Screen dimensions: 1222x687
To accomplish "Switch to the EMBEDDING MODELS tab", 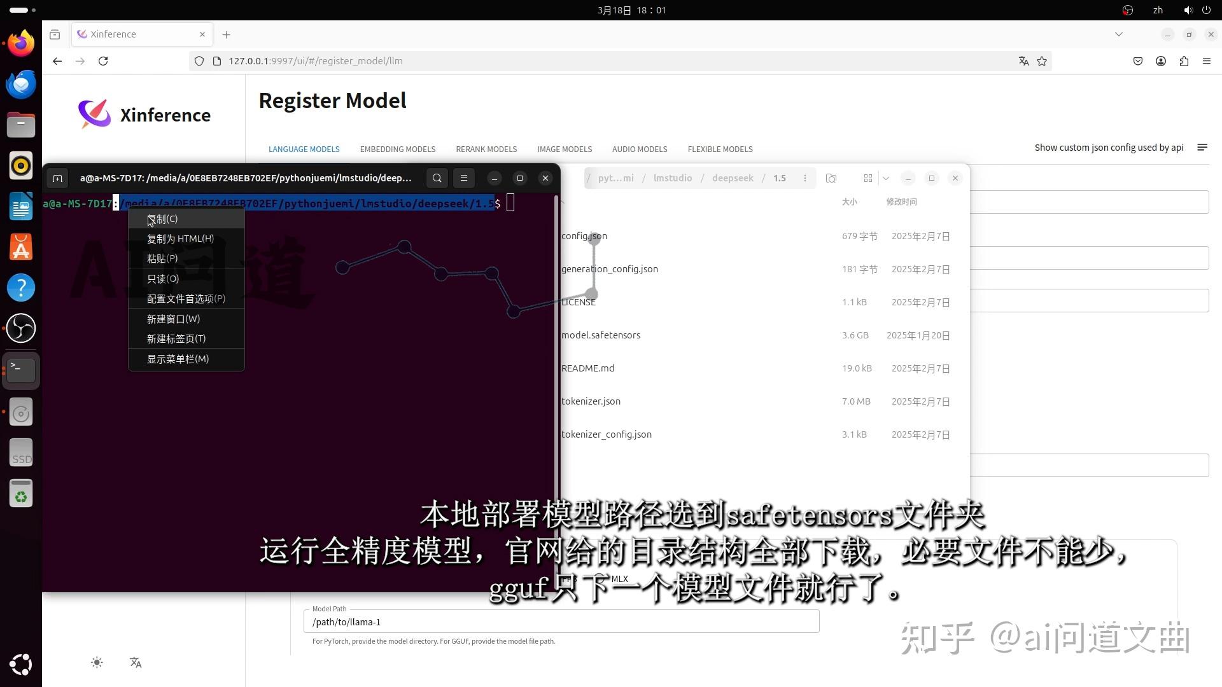I will [398, 149].
